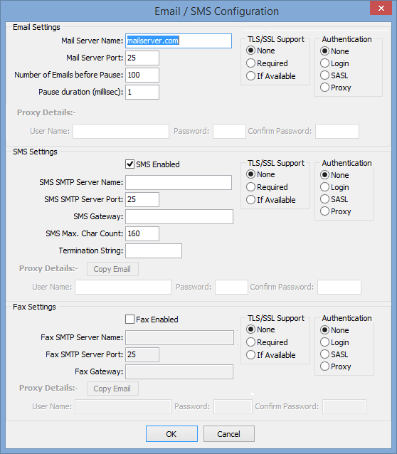Screen dimensions: 397x454
Task: Click the Email proxy Password field
Action: 229,131
